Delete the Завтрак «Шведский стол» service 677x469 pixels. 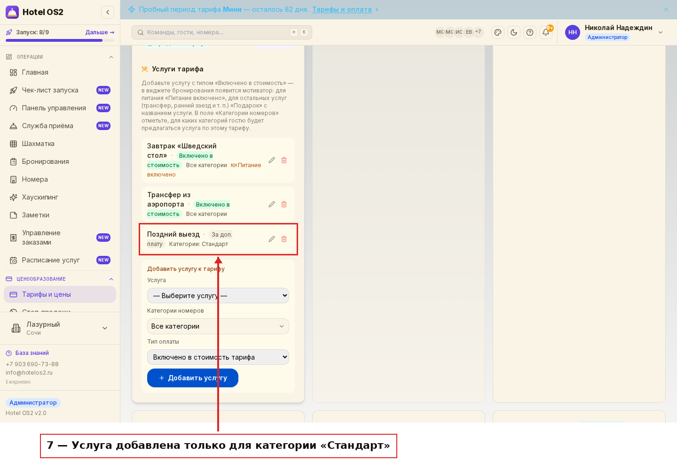284,160
